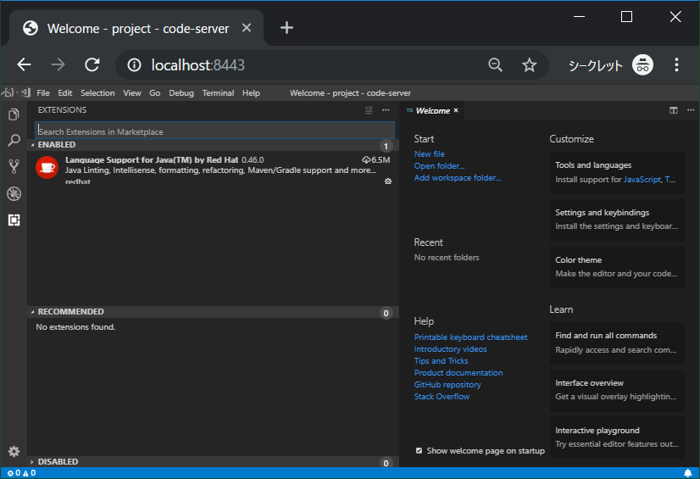Open the Terminal menu

pyautogui.click(x=218, y=93)
